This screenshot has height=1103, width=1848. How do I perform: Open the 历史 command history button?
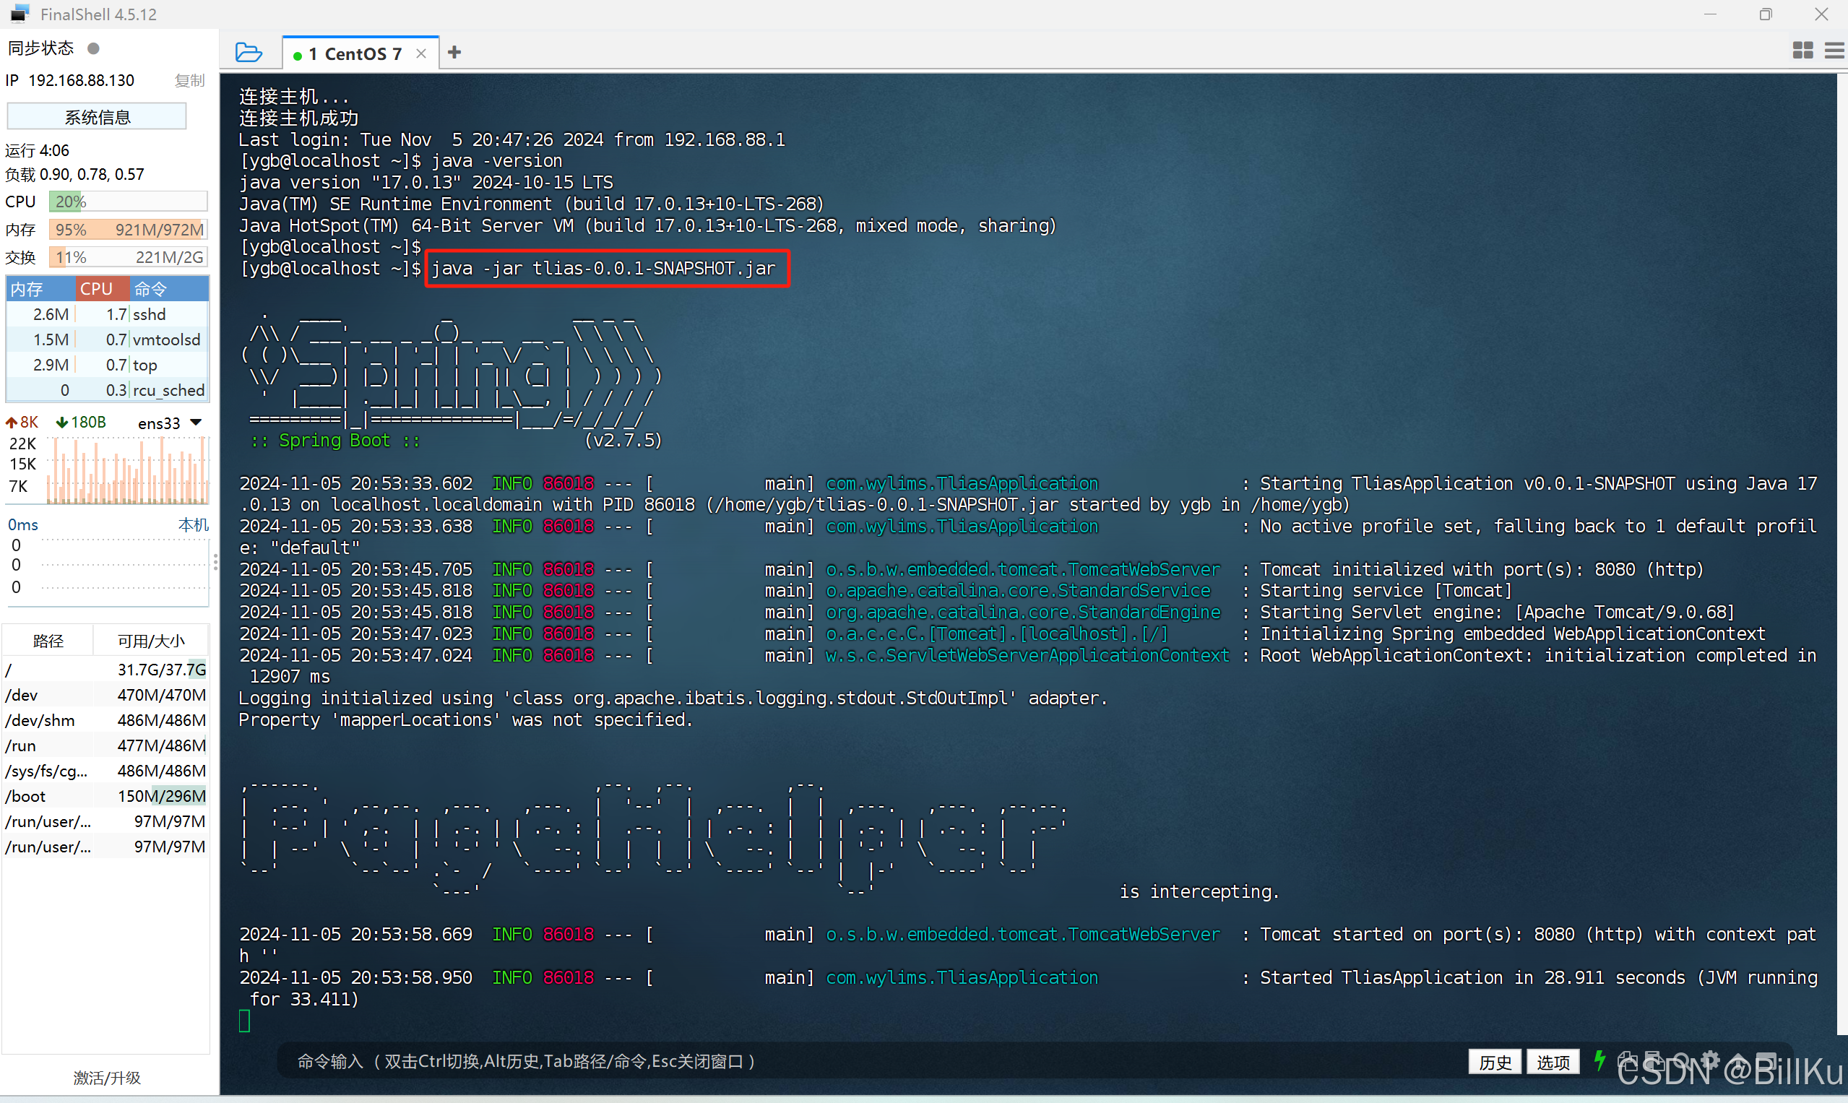point(1495,1062)
